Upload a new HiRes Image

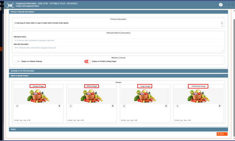click(71, 106)
